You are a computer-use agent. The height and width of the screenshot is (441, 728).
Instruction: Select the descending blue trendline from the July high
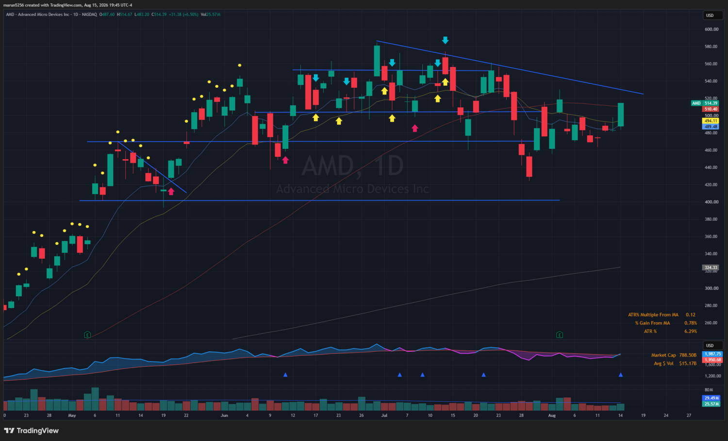(x=510, y=67)
